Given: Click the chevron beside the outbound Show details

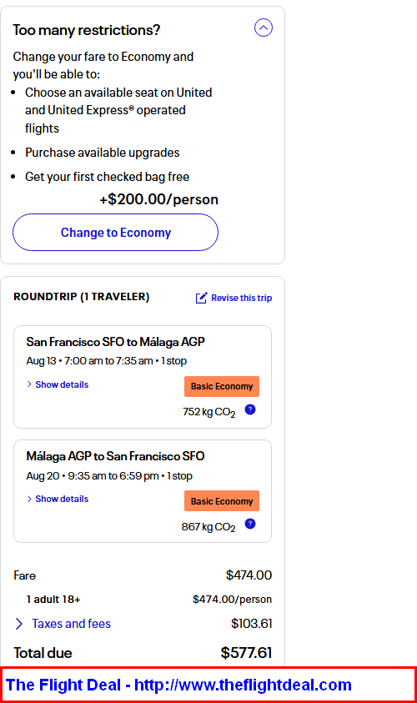Looking at the screenshot, I should tap(29, 384).
